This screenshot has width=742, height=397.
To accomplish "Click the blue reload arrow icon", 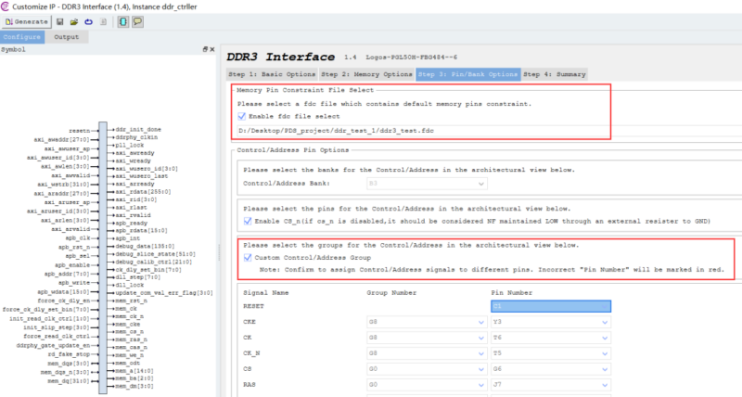I will pyautogui.click(x=88, y=20).
